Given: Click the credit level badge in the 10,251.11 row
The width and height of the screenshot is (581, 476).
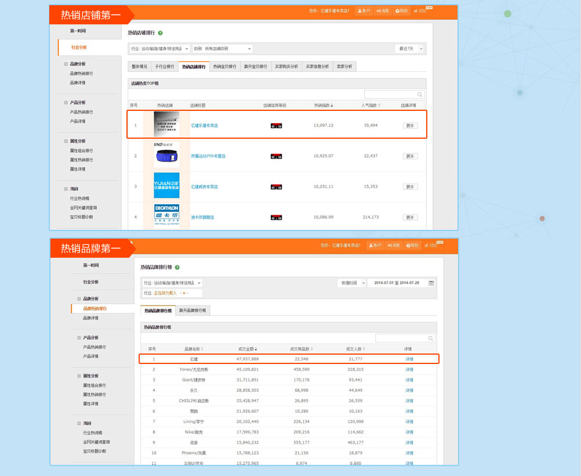Looking at the screenshot, I should pyautogui.click(x=277, y=187).
